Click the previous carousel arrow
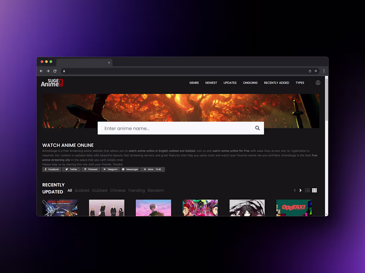The image size is (365, 273). point(295,190)
